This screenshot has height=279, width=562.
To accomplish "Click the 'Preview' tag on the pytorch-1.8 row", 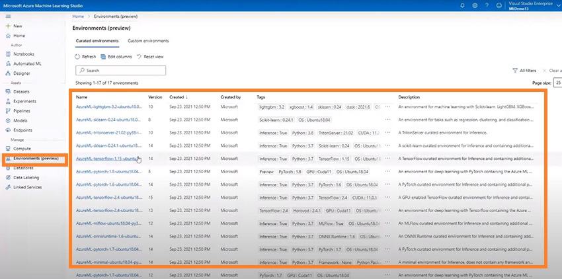I will pos(266,171).
